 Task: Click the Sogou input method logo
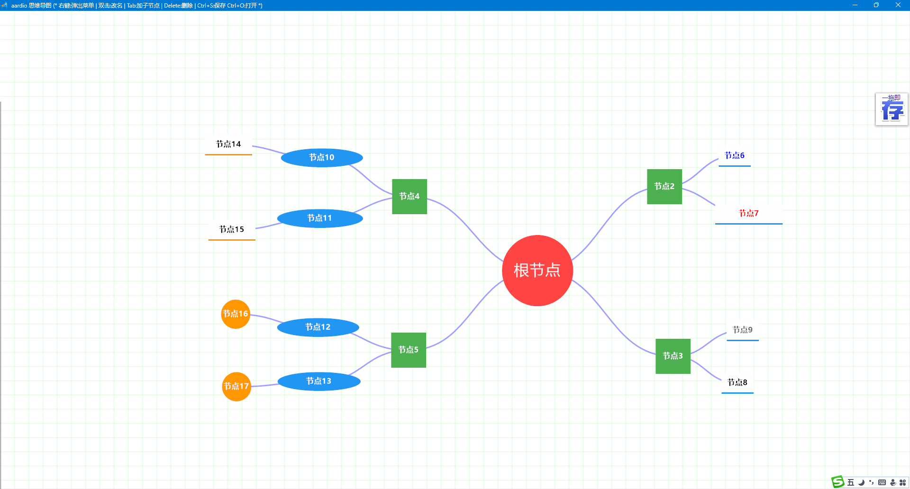[x=838, y=482]
